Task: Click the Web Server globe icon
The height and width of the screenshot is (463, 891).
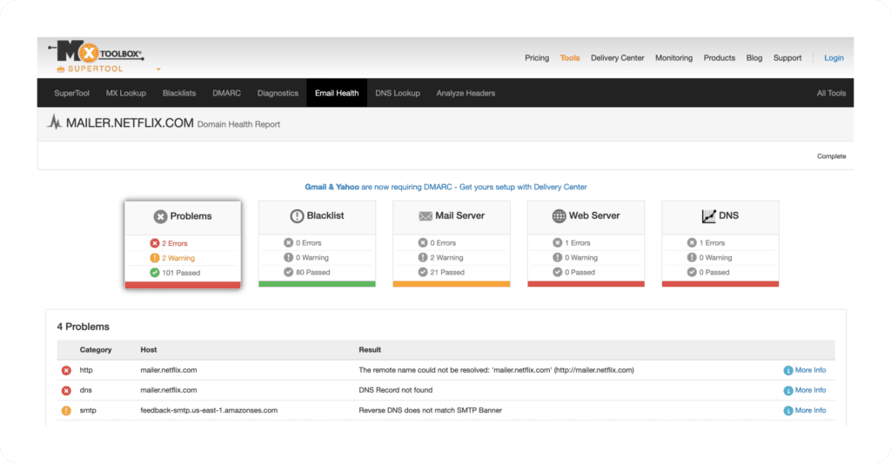Action: pyautogui.click(x=559, y=215)
